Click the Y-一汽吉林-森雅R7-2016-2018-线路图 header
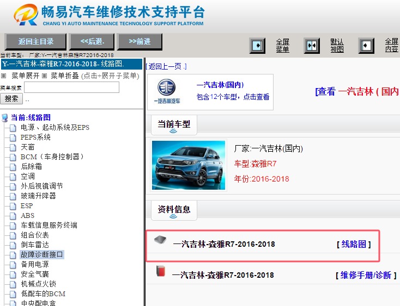The height and width of the screenshot is (306, 400). point(72,64)
